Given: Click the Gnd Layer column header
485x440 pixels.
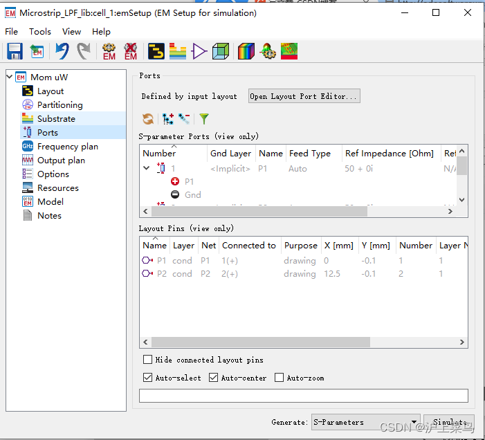Looking at the screenshot, I should click(231, 154).
